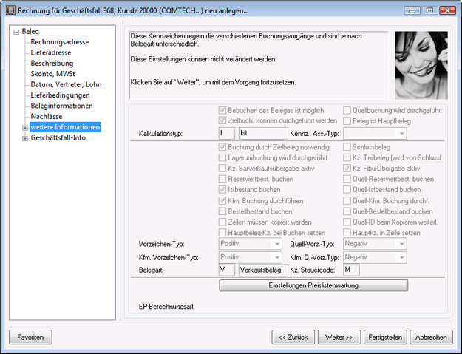This screenshot has height=354, width=462.
Task: Open the Favoriten button
Action: click(30, 337)
